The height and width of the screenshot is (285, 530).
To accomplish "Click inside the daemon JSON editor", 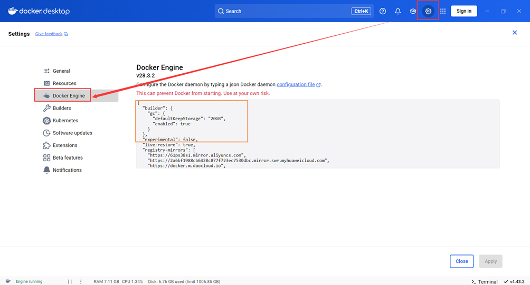I will tap(318, 134).
